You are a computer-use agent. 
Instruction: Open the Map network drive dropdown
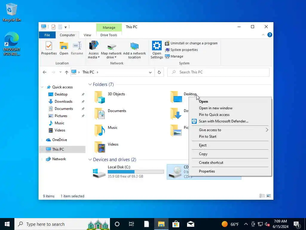pos(111,50)
